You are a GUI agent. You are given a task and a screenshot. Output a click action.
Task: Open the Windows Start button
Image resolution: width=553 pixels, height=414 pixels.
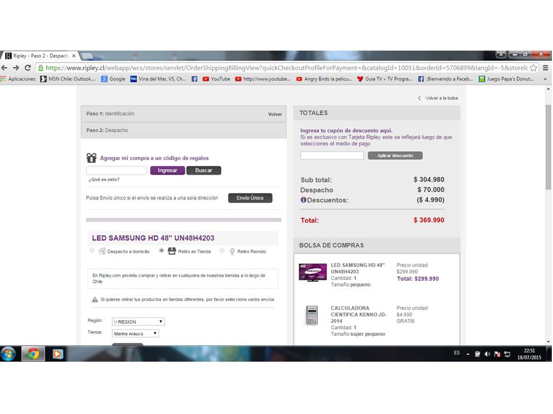[9, 354]
